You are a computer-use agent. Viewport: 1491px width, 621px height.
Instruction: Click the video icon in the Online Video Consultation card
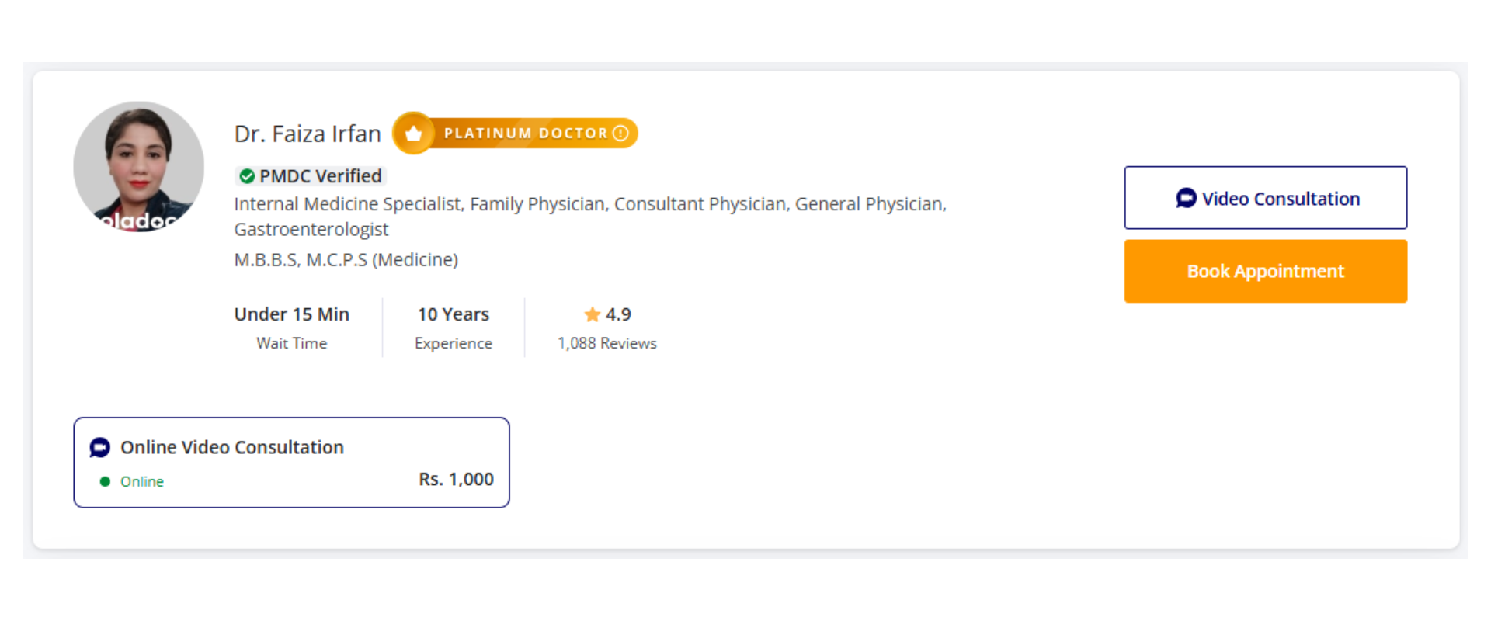click(100, 448)
